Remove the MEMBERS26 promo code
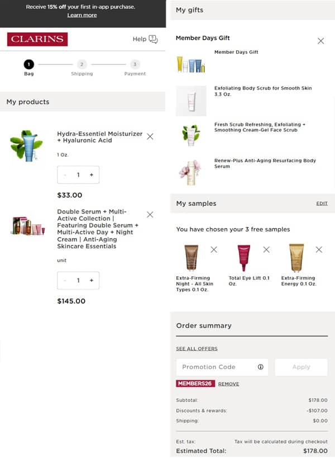Screen dimensions: 335x458 (x=228, y=384)
